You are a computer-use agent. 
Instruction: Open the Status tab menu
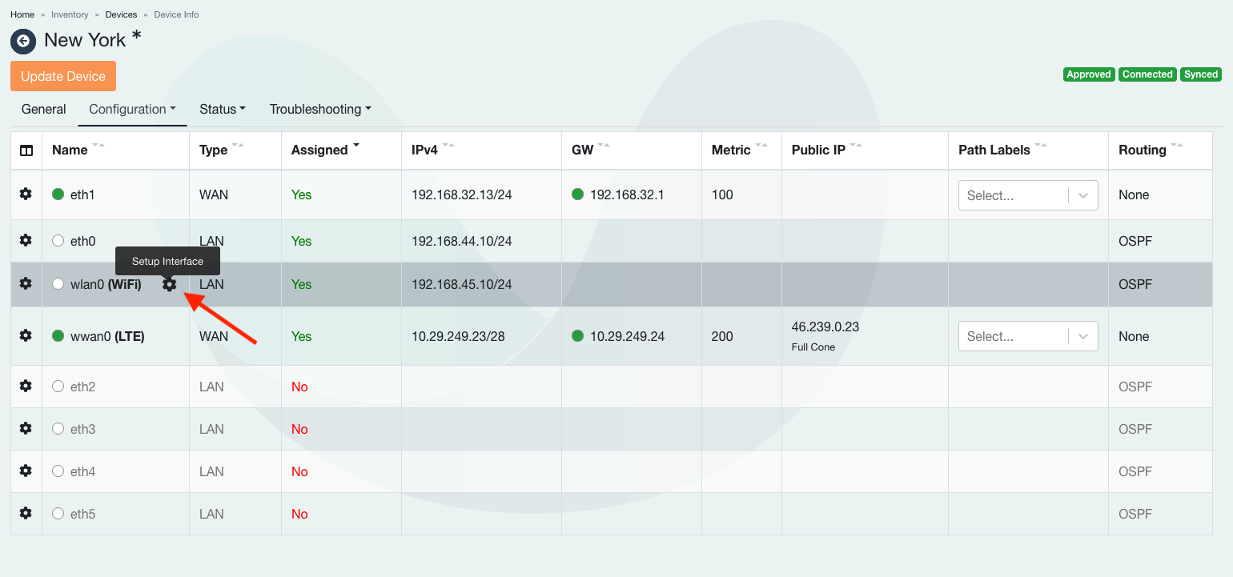222,110
